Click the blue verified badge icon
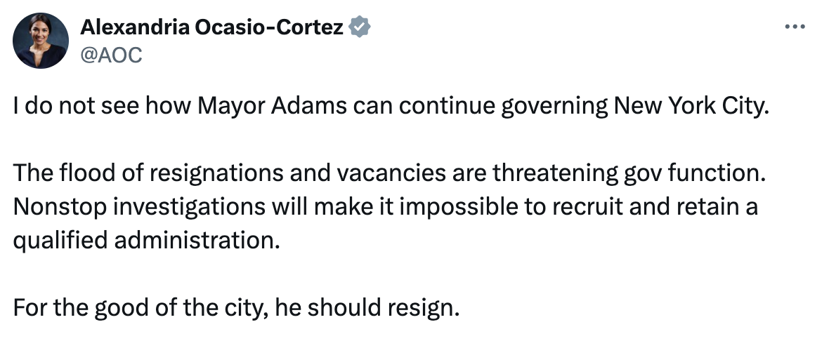The width and height of the screenshot is (829, 348). 360,27
